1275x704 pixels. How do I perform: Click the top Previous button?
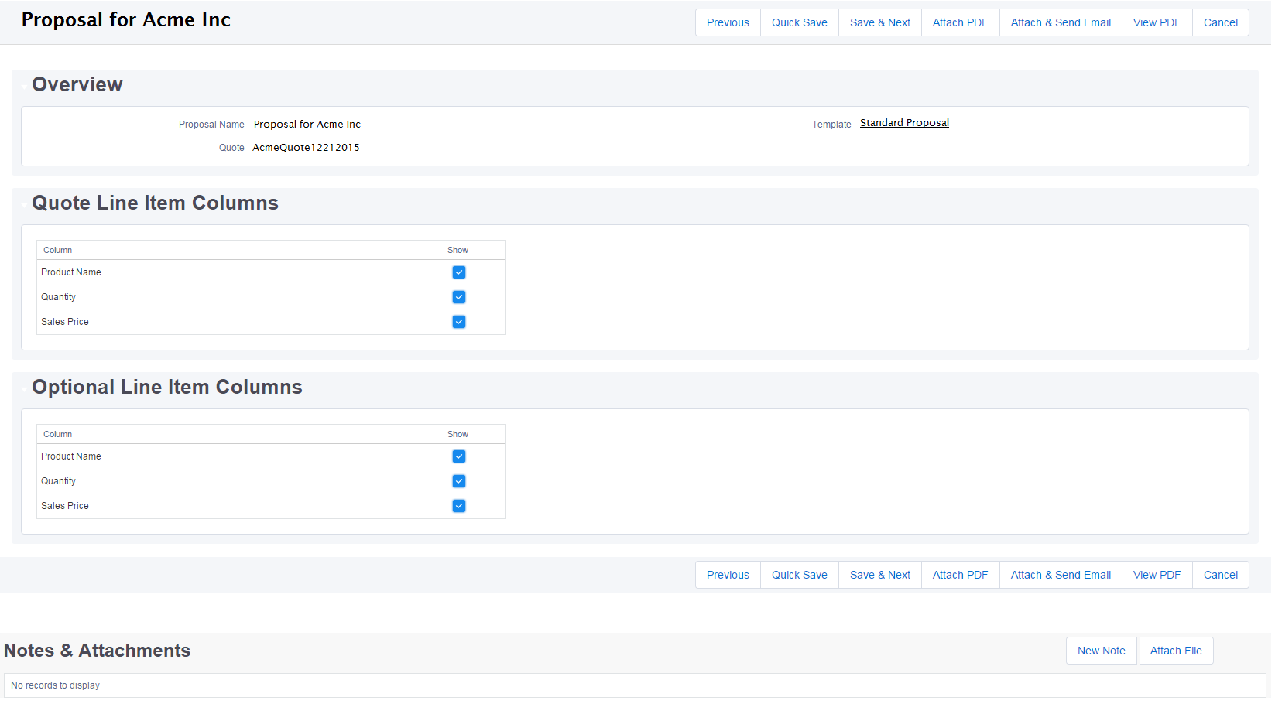pyautogui.click(x=728, y=22)
